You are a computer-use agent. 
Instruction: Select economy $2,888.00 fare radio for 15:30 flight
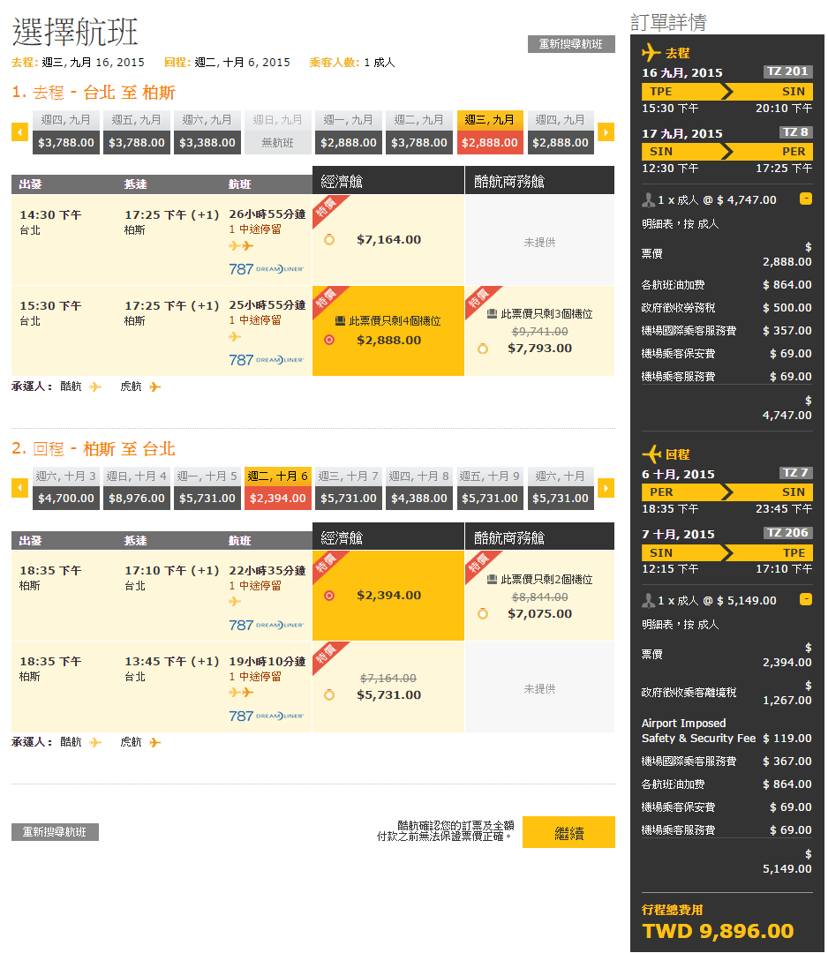pos(329,340)
